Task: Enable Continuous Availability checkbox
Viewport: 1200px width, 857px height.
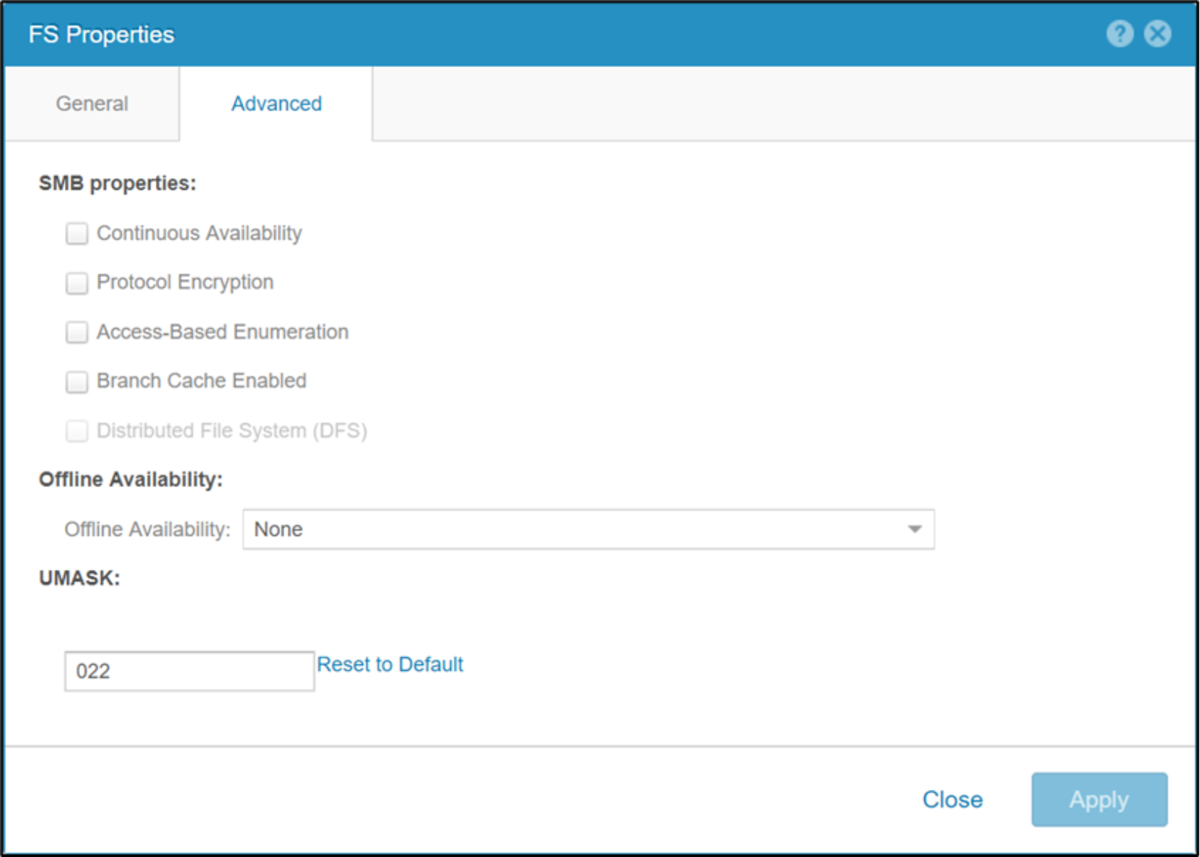Action: (x=76, y=234)
